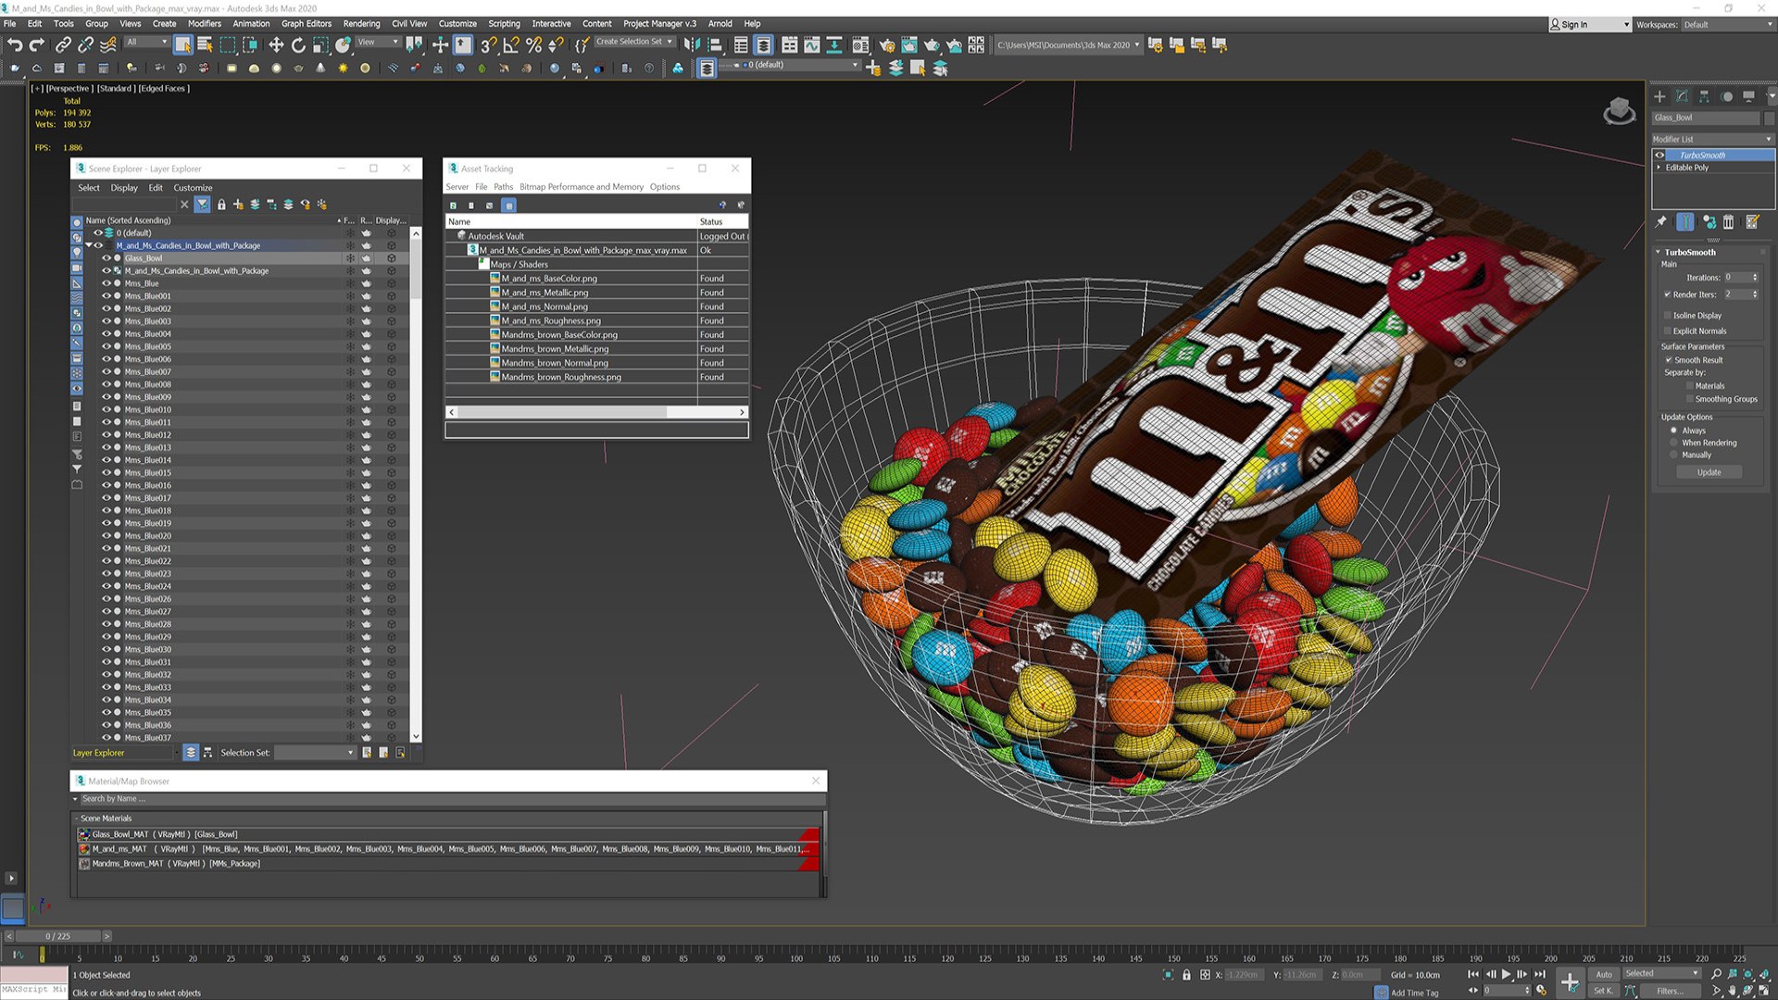
Task: Click the Play Animation button
Action: [x=1507, y=974]
